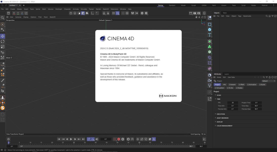Open the Simulation project tab
Screen dimensions: 277x152
[x=220, y=88]
